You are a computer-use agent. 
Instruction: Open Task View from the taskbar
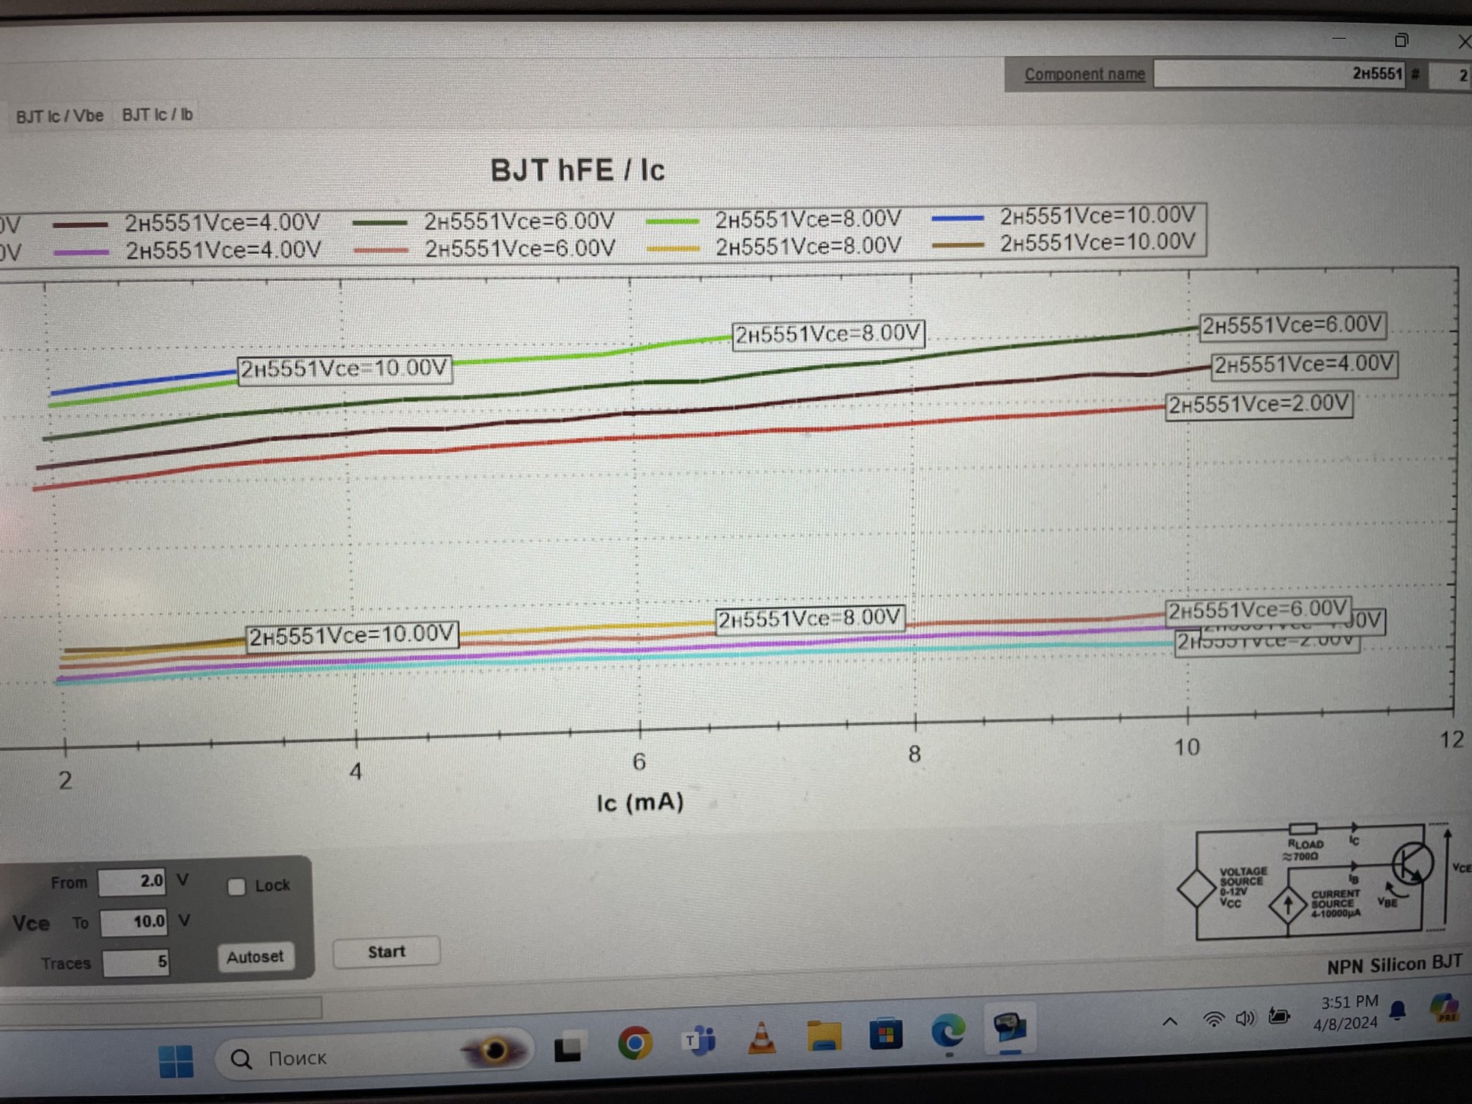tap(567, 1048)
